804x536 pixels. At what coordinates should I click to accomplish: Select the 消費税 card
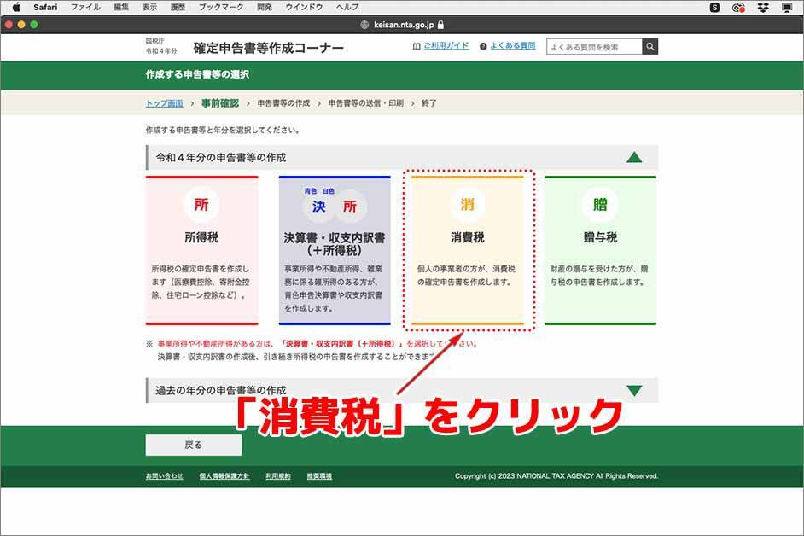(x=468, y=250)
